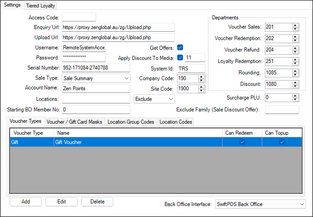Screen dimensions: 313x217
Task: Increase the Company Code spinner
Action: point(201,76)
